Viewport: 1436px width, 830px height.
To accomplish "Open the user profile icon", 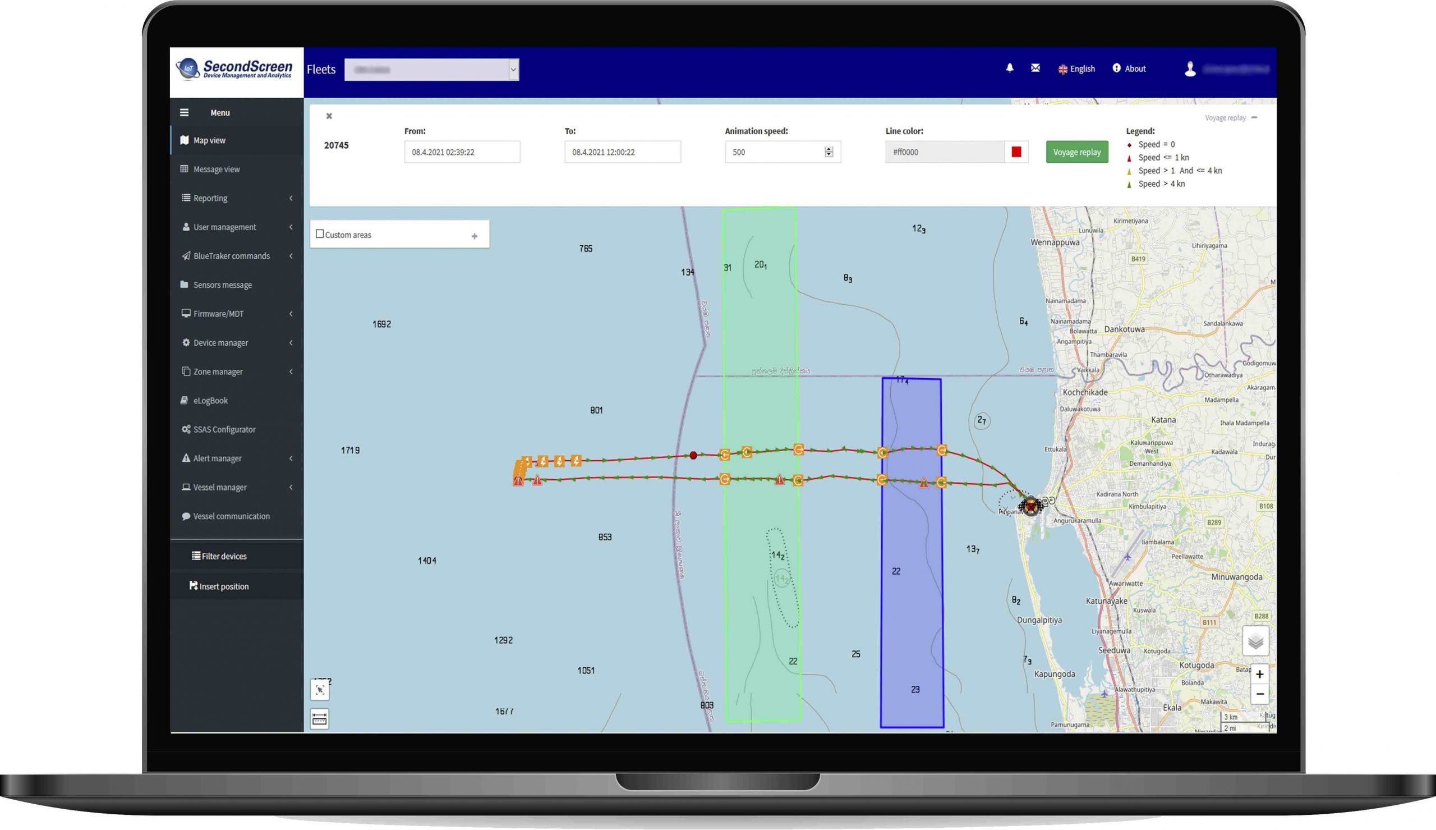I will point(1190,69).
